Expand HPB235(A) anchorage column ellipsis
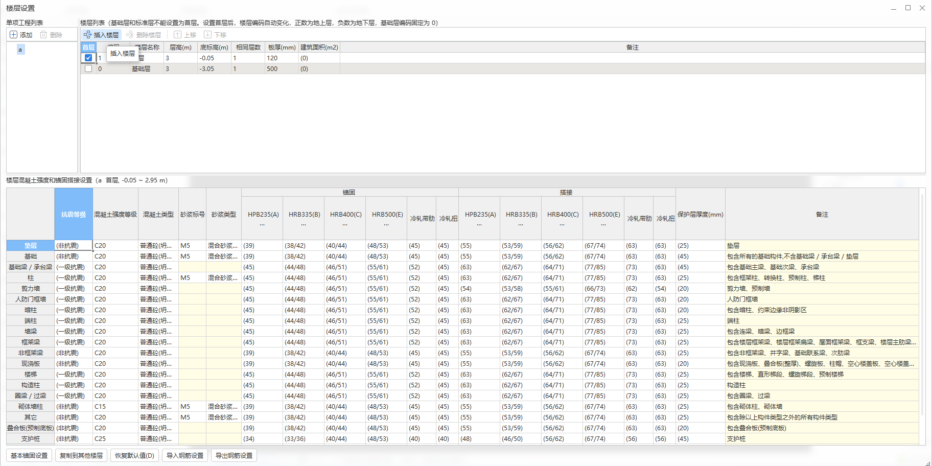Screen dimensions: 932x466 pyautogui.click(x=262, y=224)
